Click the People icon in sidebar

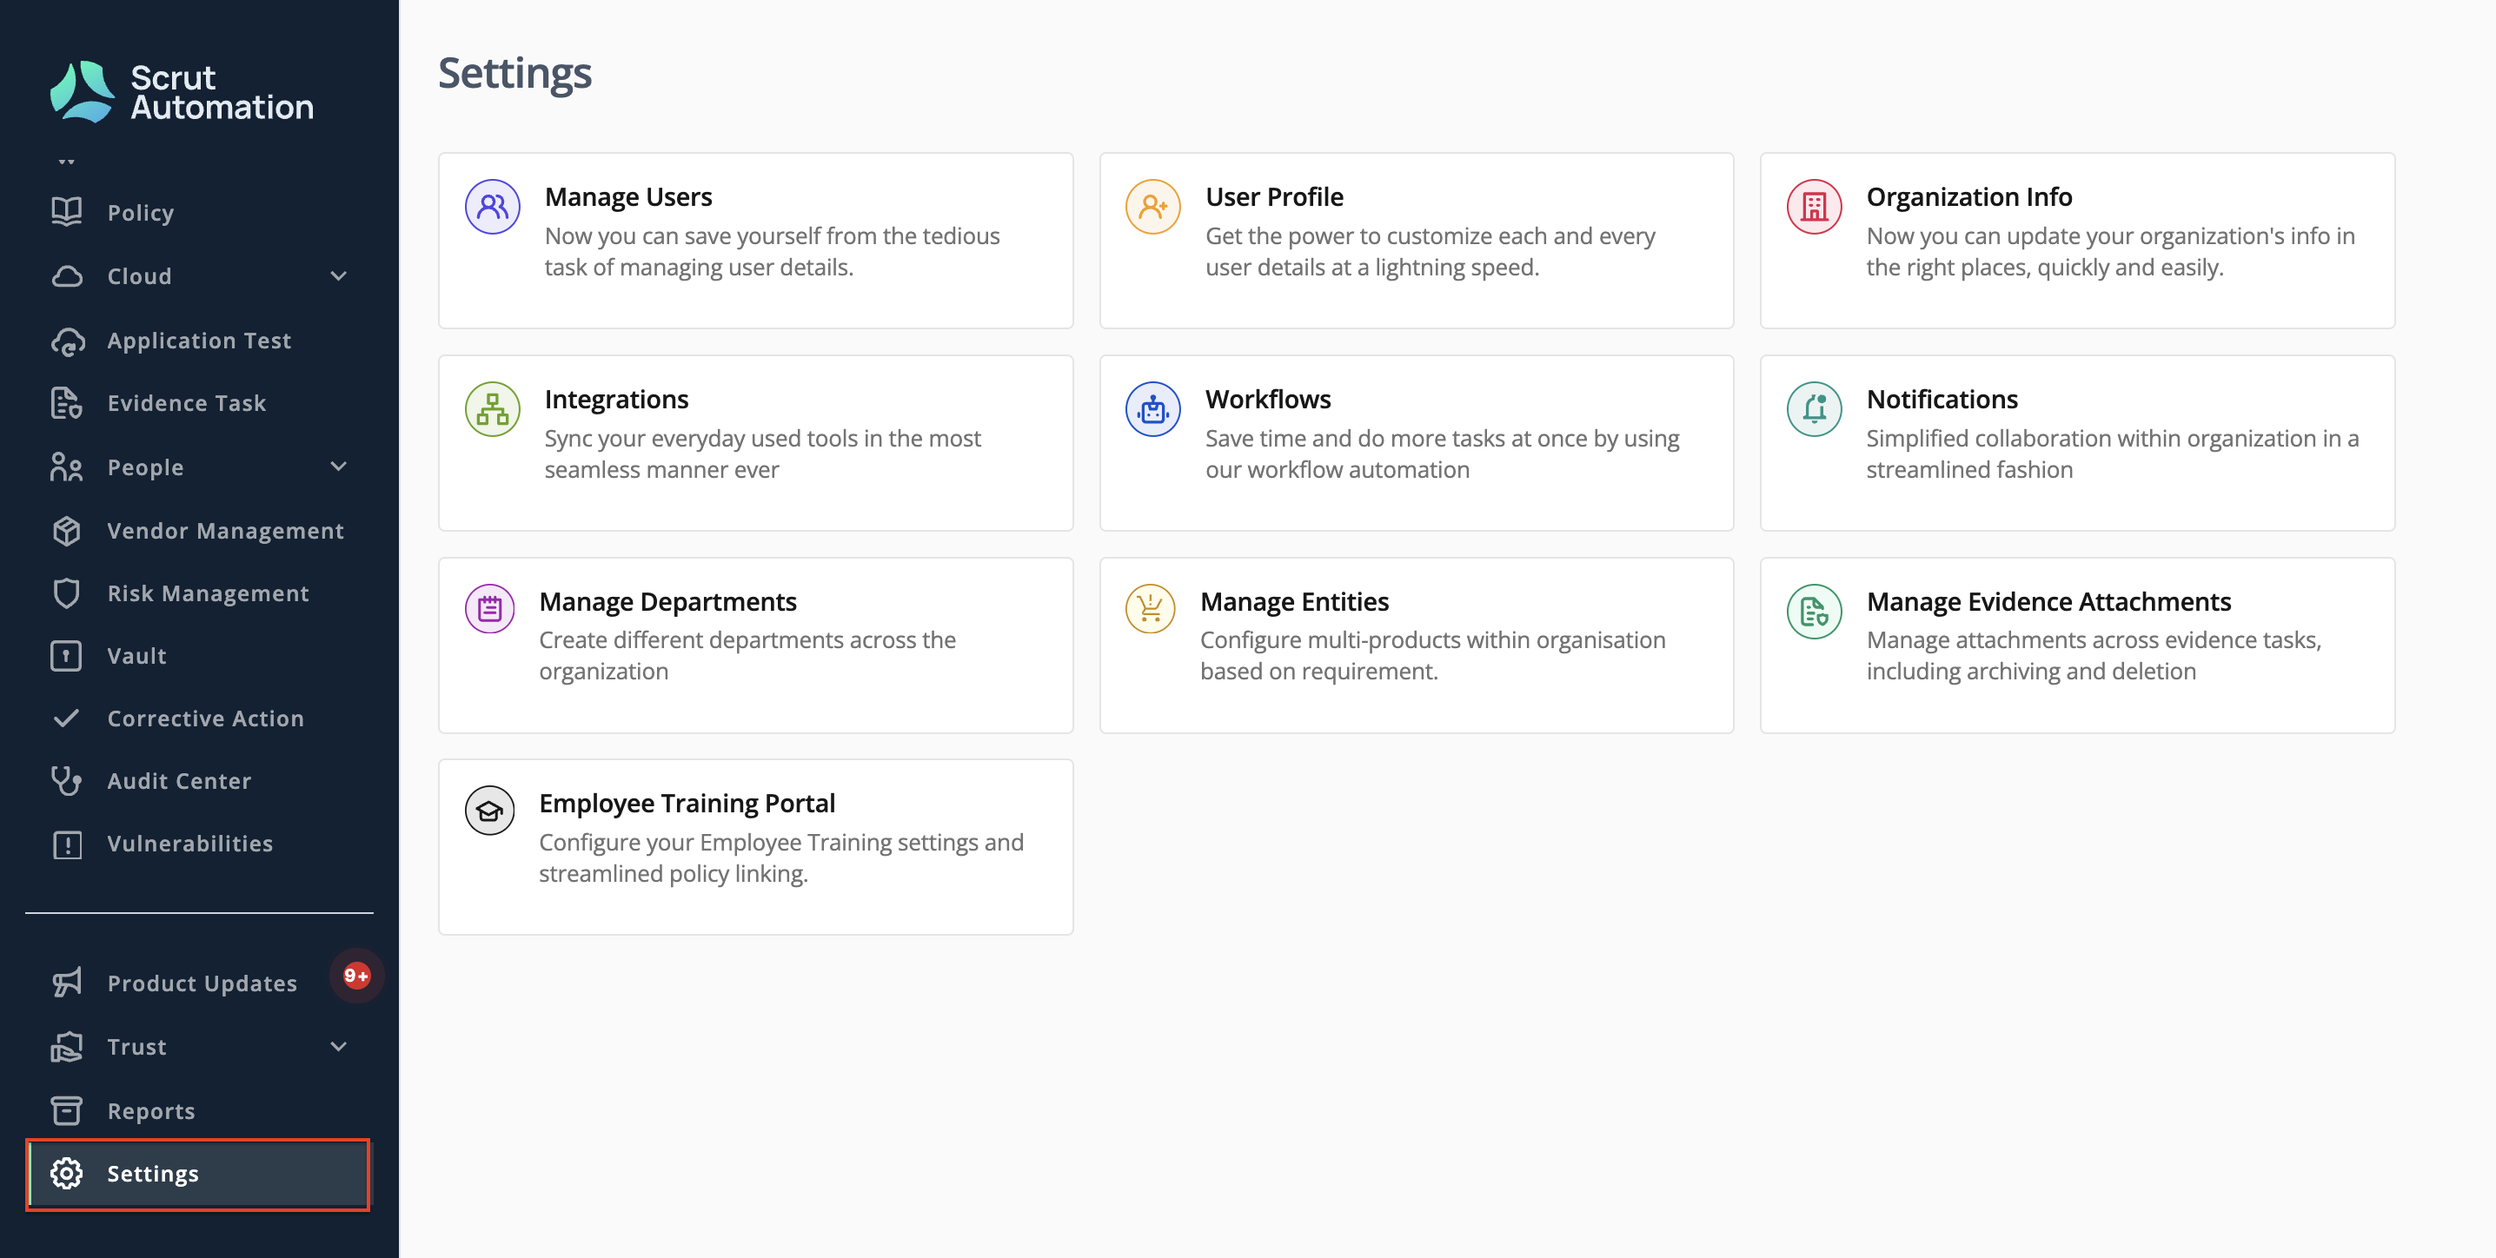[67, 467]
